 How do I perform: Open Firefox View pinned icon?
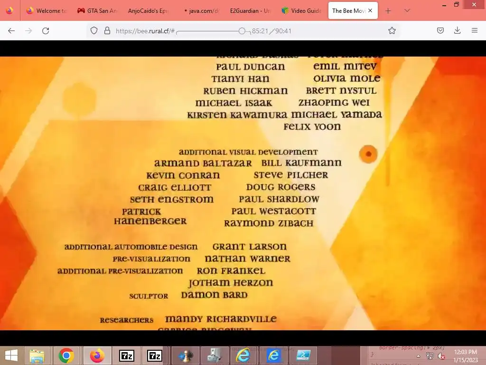click(x=9, y=11)
